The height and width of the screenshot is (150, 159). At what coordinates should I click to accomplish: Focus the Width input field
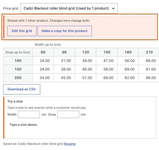coord(29,114)
